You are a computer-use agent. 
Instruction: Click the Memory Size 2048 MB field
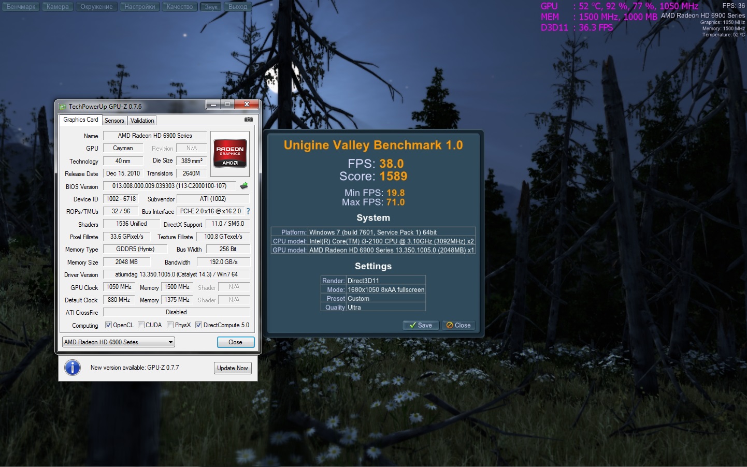(126, 262)
